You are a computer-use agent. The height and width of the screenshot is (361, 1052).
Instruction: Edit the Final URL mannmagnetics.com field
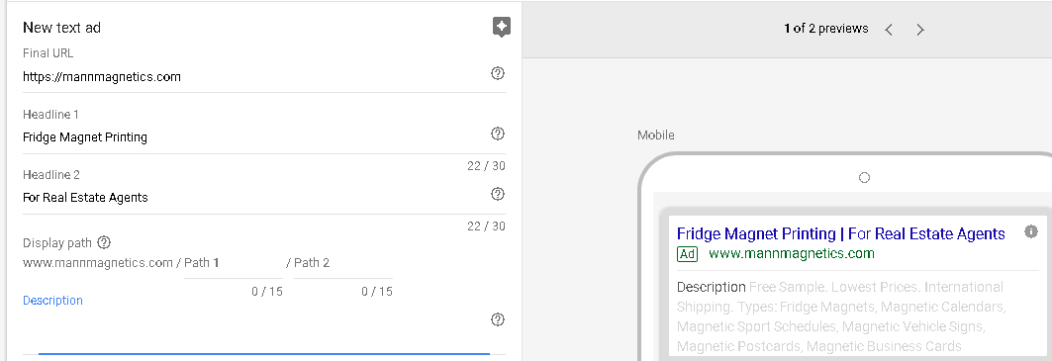point(255,76)
